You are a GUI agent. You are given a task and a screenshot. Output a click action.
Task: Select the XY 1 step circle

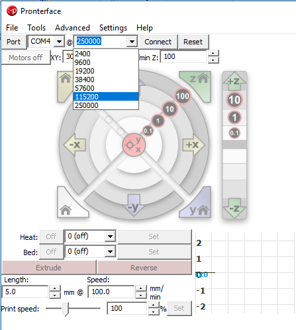click(x=158, y=121)
